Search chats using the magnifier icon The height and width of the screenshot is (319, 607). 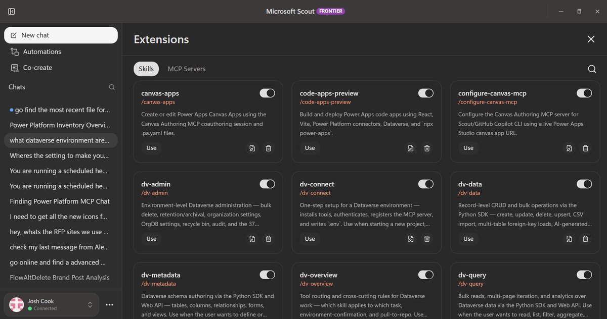click(112, 87)
